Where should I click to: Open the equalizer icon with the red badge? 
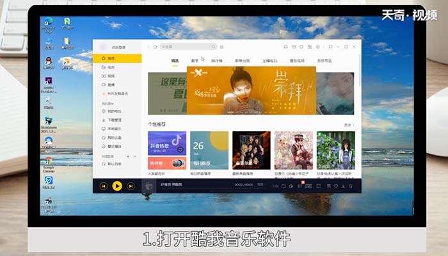coord(300,186)
